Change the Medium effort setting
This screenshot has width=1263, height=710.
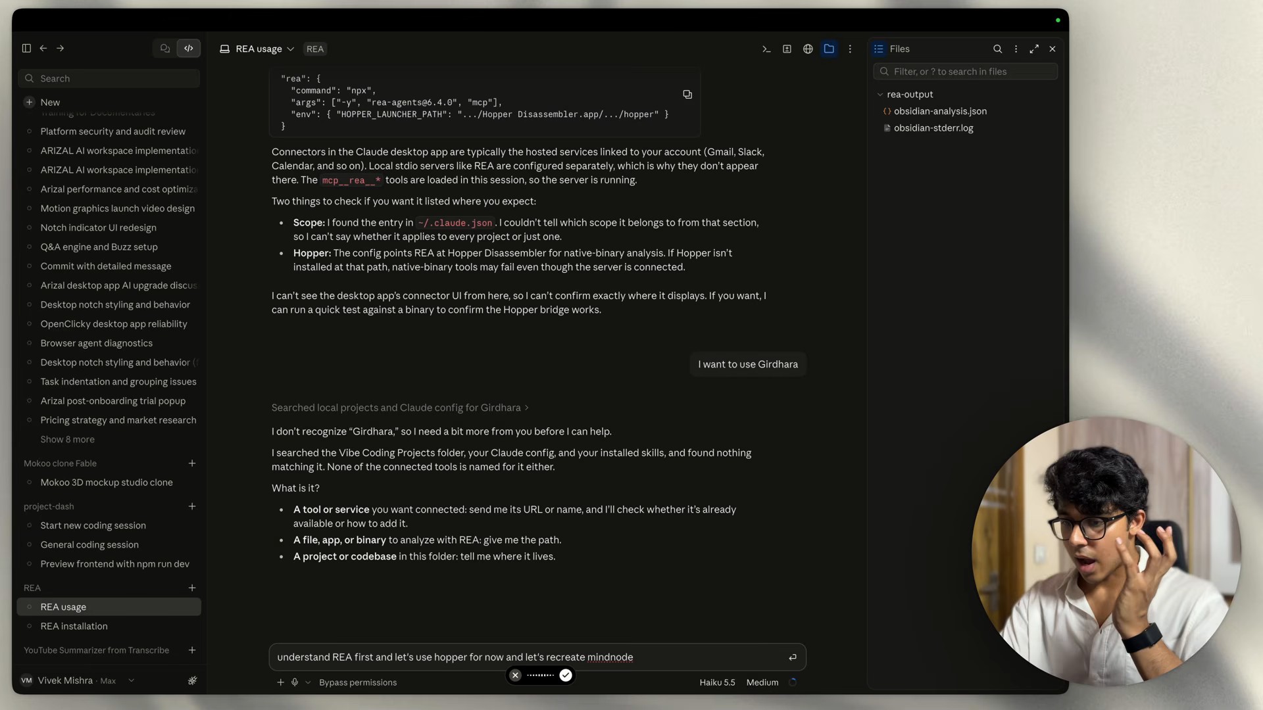(x=762, y=682)
